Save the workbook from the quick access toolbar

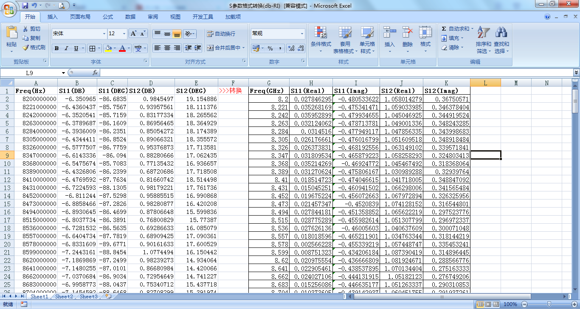click(x=25, y=6)
